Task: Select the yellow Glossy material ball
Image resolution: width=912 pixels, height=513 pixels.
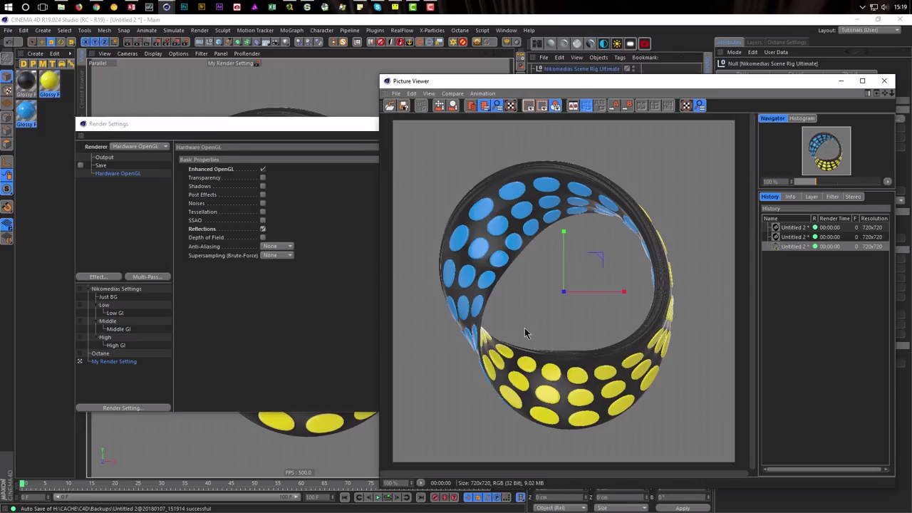Action: coord(50,82)
